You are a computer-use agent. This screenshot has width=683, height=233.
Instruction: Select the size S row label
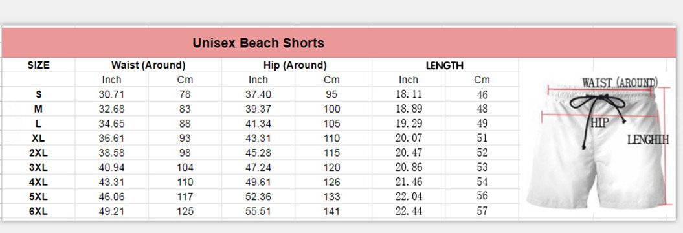click(x=39, y=94)
